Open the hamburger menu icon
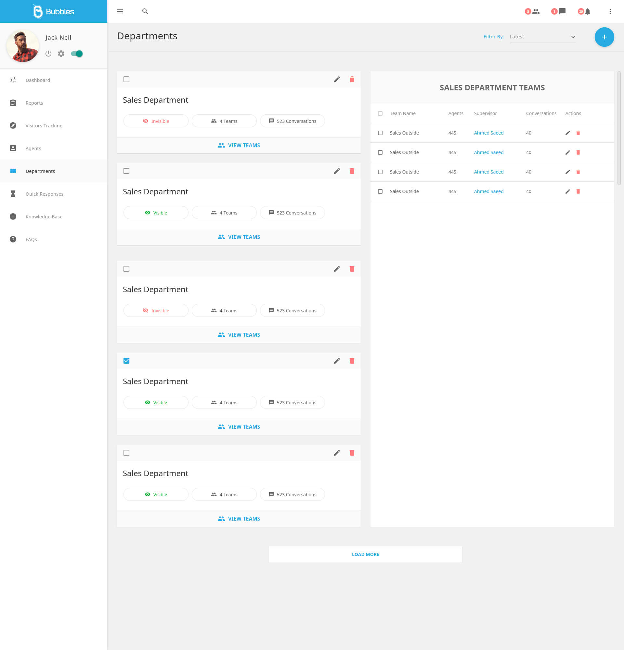Viewport: 624px width, 650px height. 120,11
